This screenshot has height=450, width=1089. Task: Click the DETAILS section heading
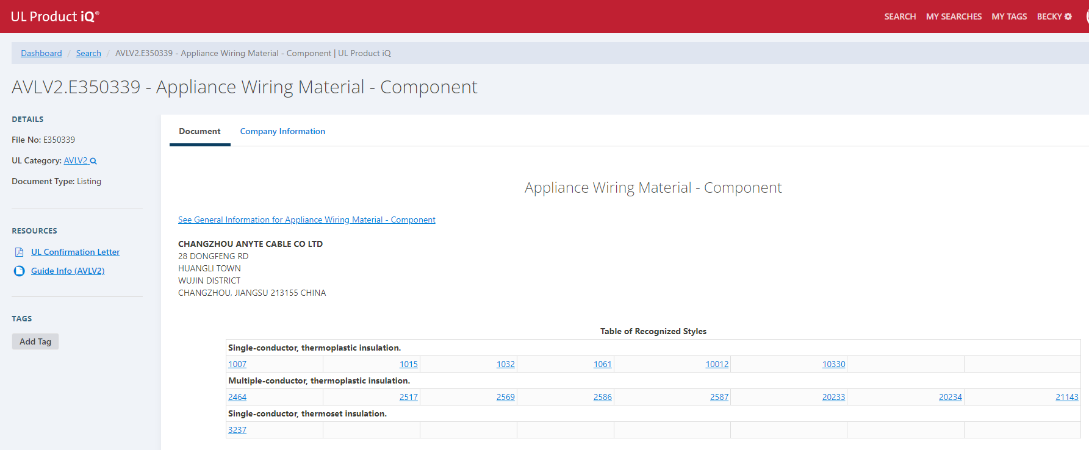(x=27, y=120)
